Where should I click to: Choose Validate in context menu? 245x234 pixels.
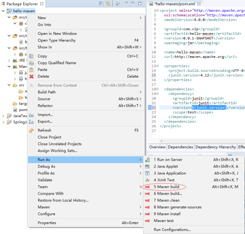point(86,180)
